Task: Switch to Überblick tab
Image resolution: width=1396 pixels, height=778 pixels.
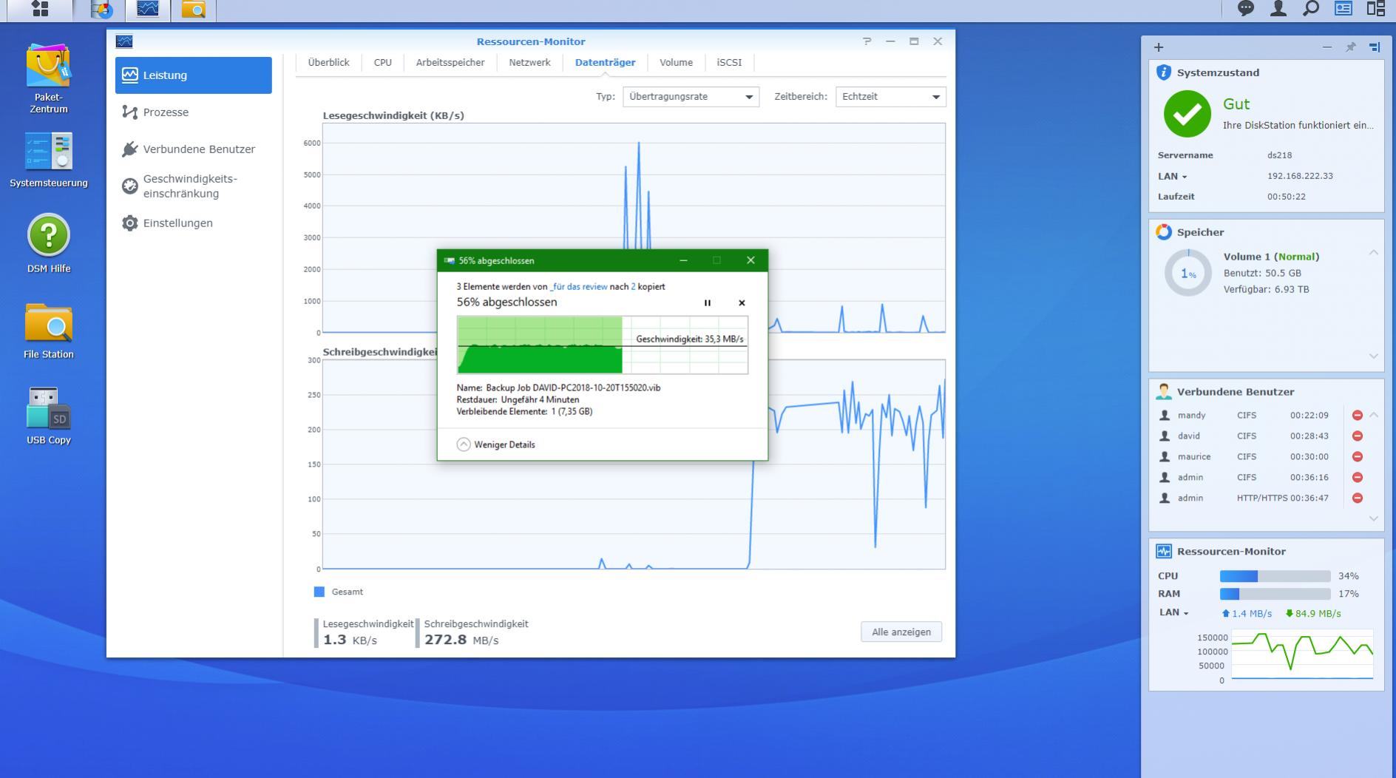Action: tap(328, 62)
